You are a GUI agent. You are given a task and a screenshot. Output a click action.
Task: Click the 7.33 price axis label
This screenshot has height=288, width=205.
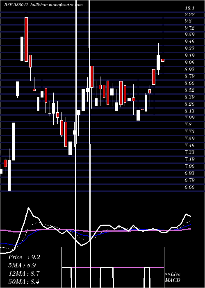(x=189, y=152)
